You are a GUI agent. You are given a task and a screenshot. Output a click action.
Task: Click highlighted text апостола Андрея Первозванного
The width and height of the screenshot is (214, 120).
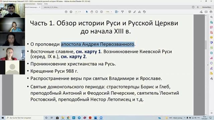pyautogui.click(x=97, y=44)
